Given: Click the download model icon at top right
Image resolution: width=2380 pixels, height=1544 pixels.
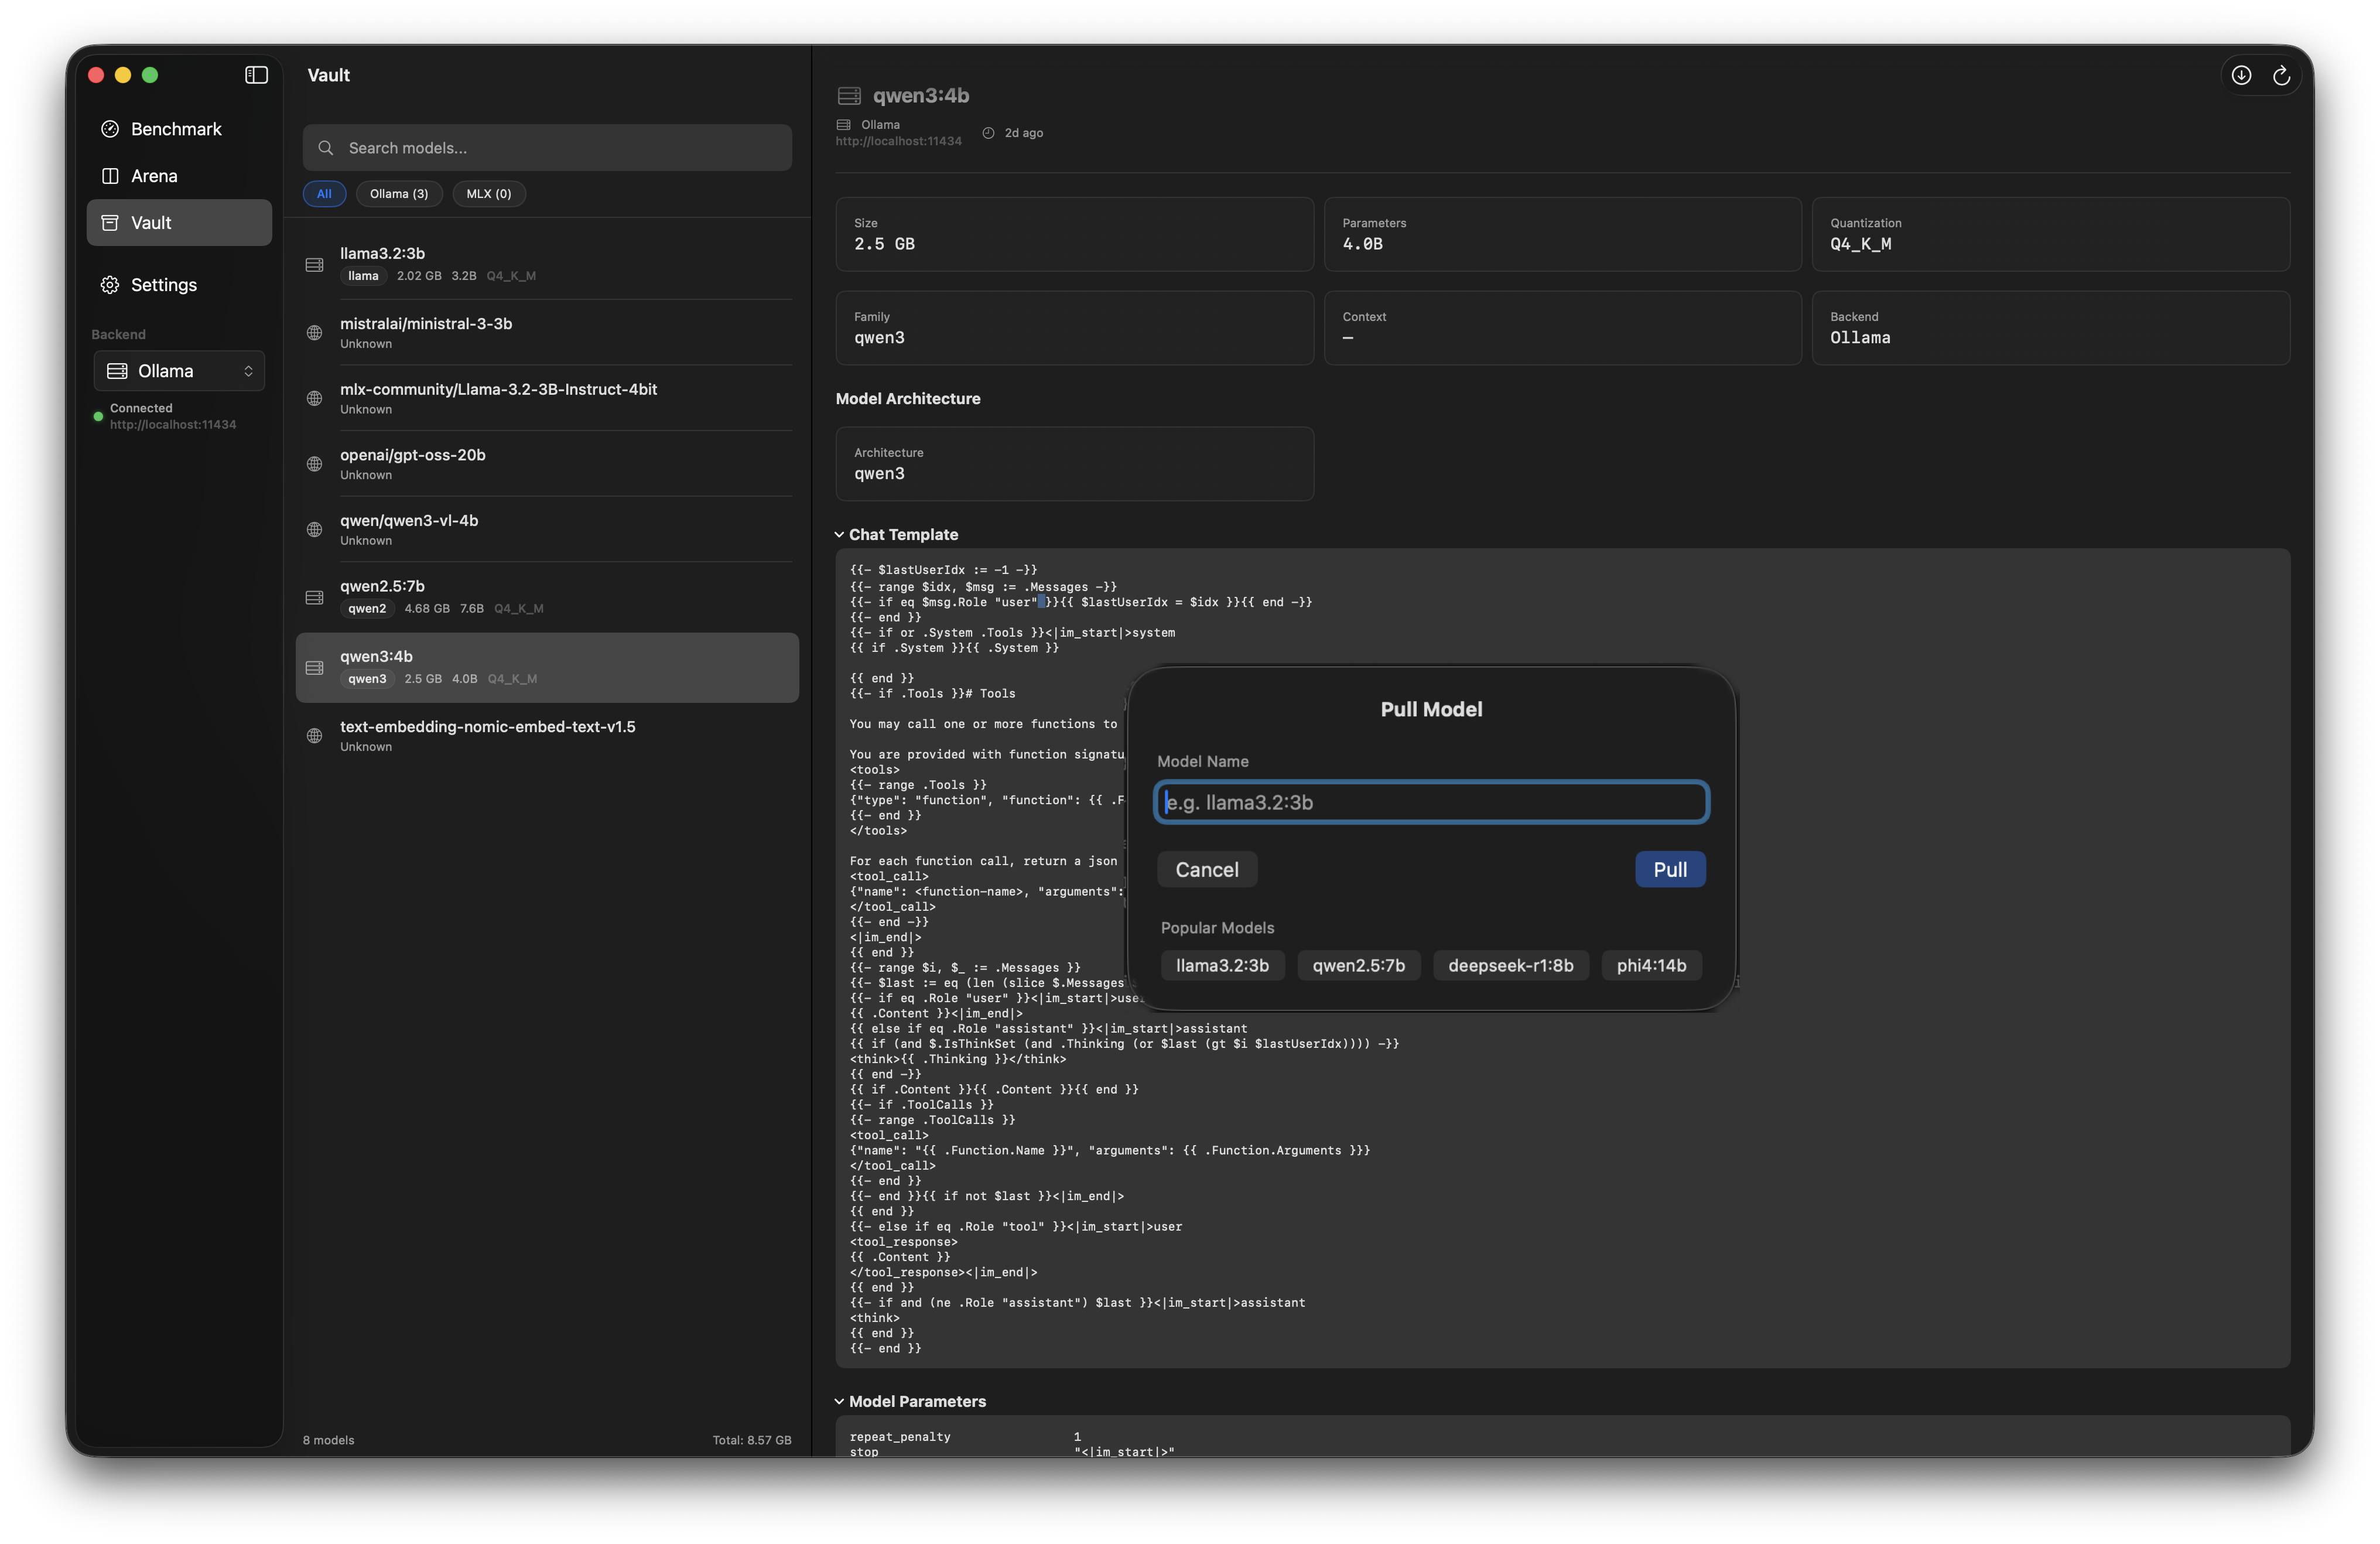Looking at the screenshot, I should (2241, 75).
